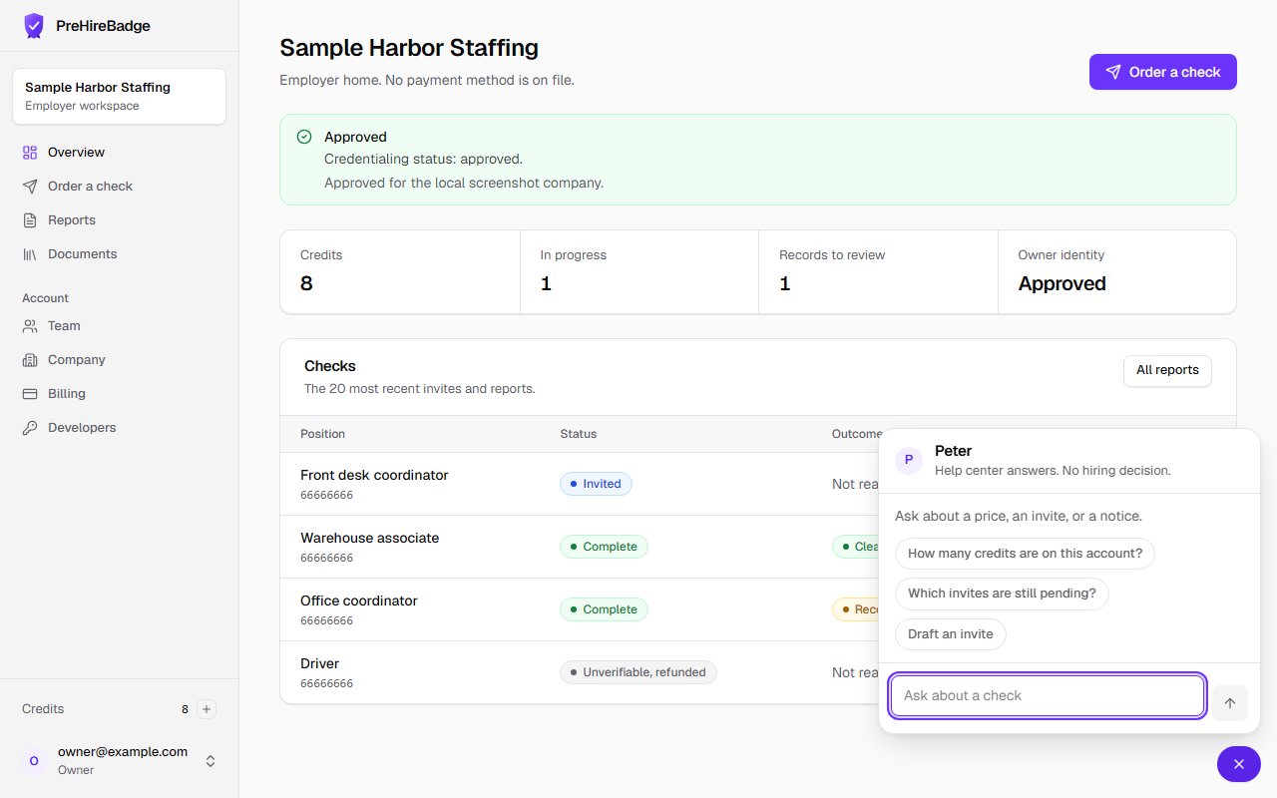
Task: Click the Warehouse associate row title
Action: (x=369, y=538)
